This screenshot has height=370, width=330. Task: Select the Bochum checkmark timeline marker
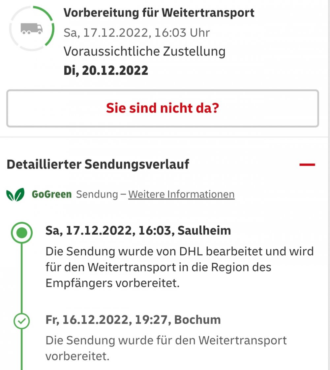coord(22,321)
